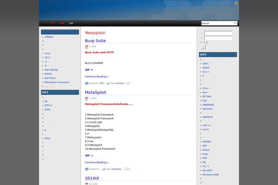Open JSP Web link under VIP2
Viewport: 278px width, 185px height.
pos(207,97)
